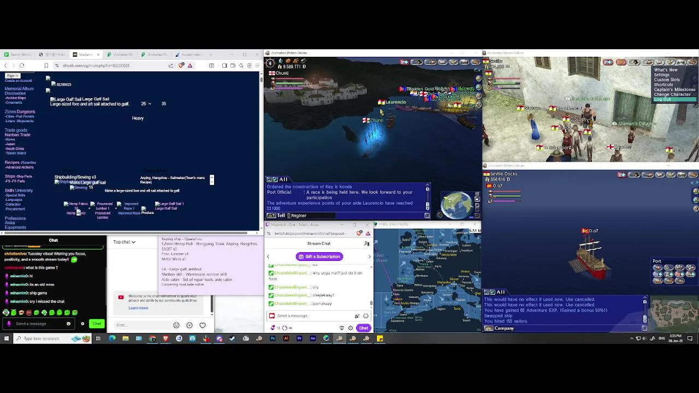
Task: Open the Nanban Trade link
Action: [x=17, y=135]
